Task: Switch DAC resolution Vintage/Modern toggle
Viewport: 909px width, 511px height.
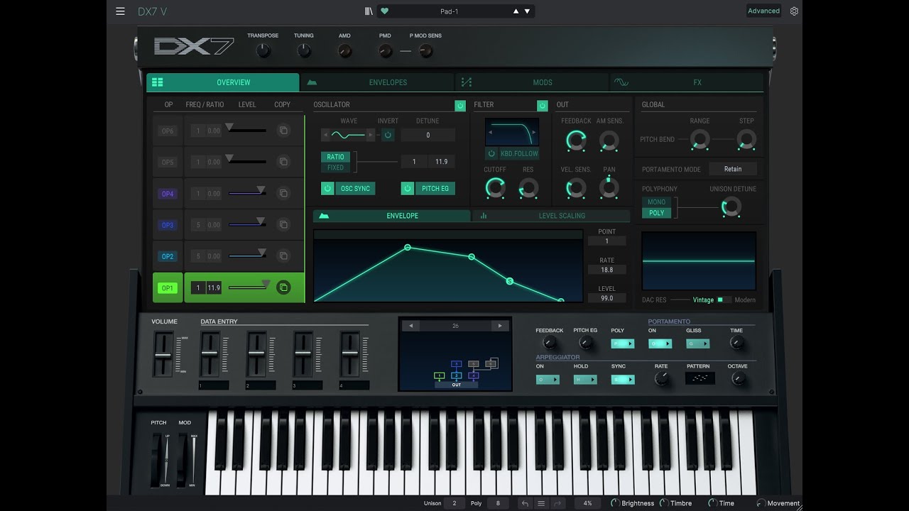Action: [722, 300]
